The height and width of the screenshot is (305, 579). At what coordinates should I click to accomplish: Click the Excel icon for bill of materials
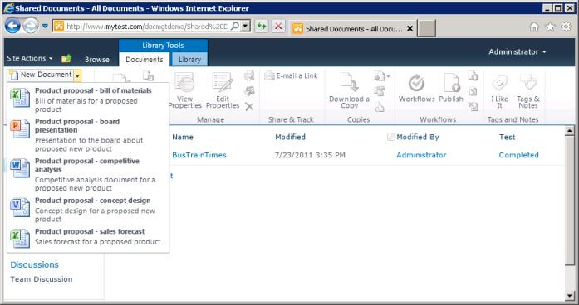[x=20, y=98]
